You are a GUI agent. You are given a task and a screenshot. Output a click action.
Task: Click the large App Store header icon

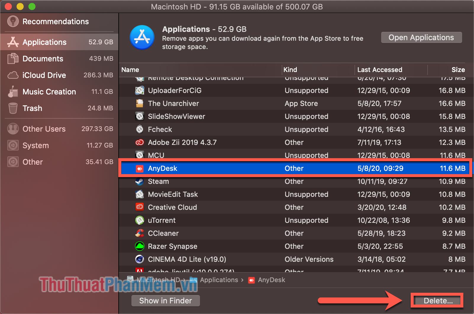click(142, 37)
